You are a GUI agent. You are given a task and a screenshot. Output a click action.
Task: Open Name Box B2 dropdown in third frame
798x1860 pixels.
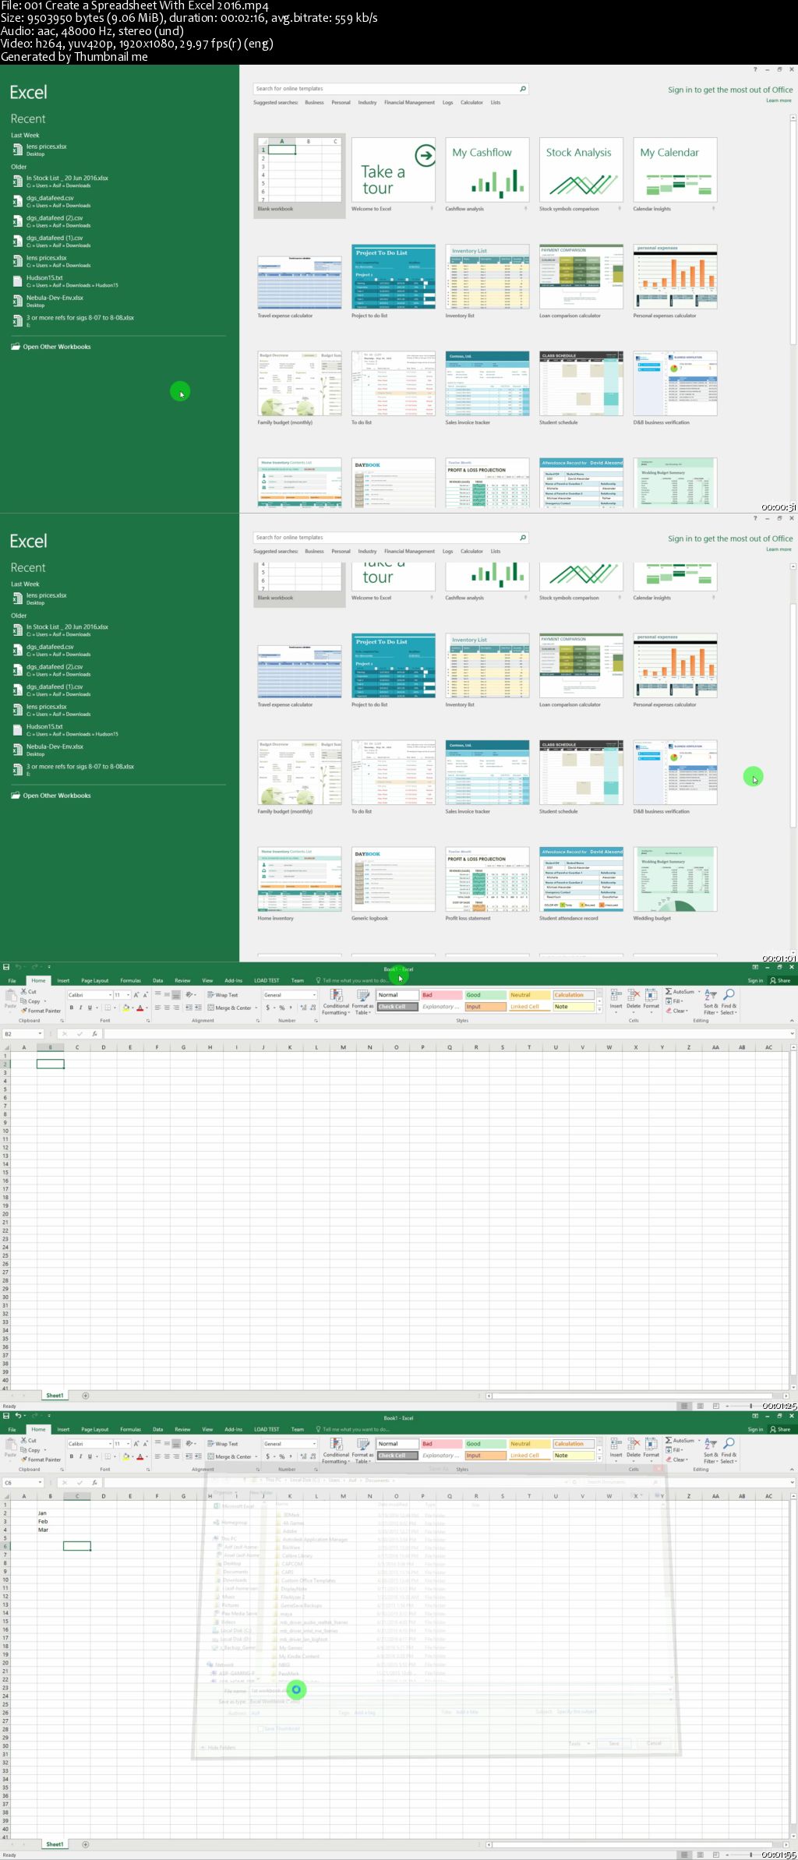coord(40,1034)
